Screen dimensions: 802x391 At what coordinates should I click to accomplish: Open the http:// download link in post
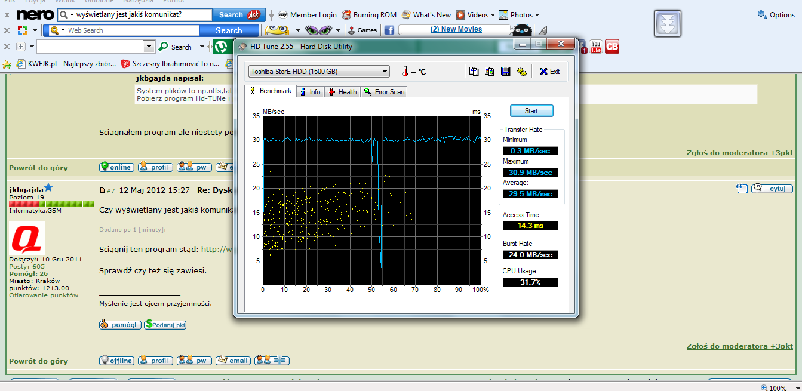[x=216, y=249]
